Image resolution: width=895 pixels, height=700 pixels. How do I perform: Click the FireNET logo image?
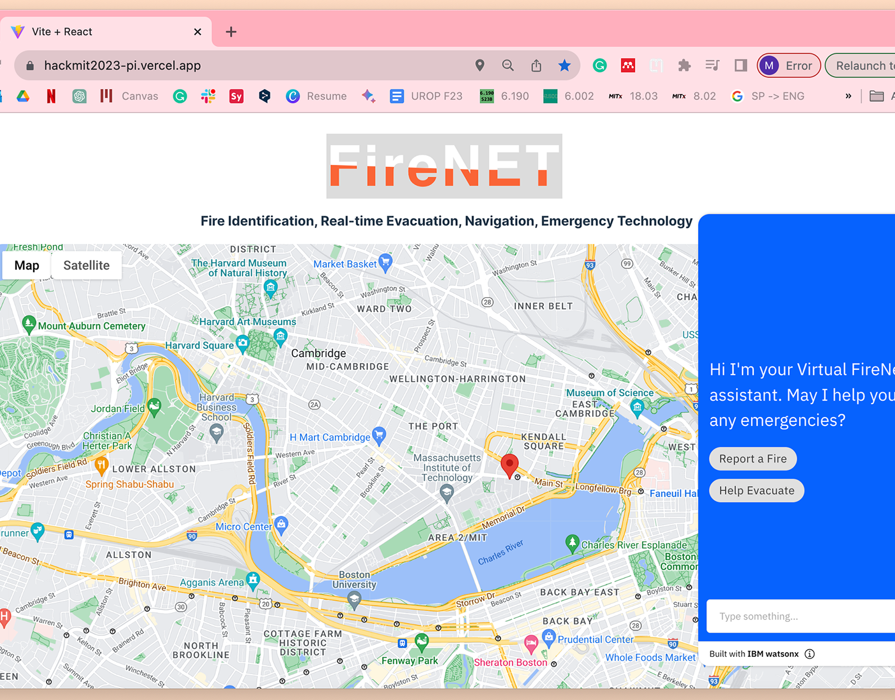coord(444,166)
